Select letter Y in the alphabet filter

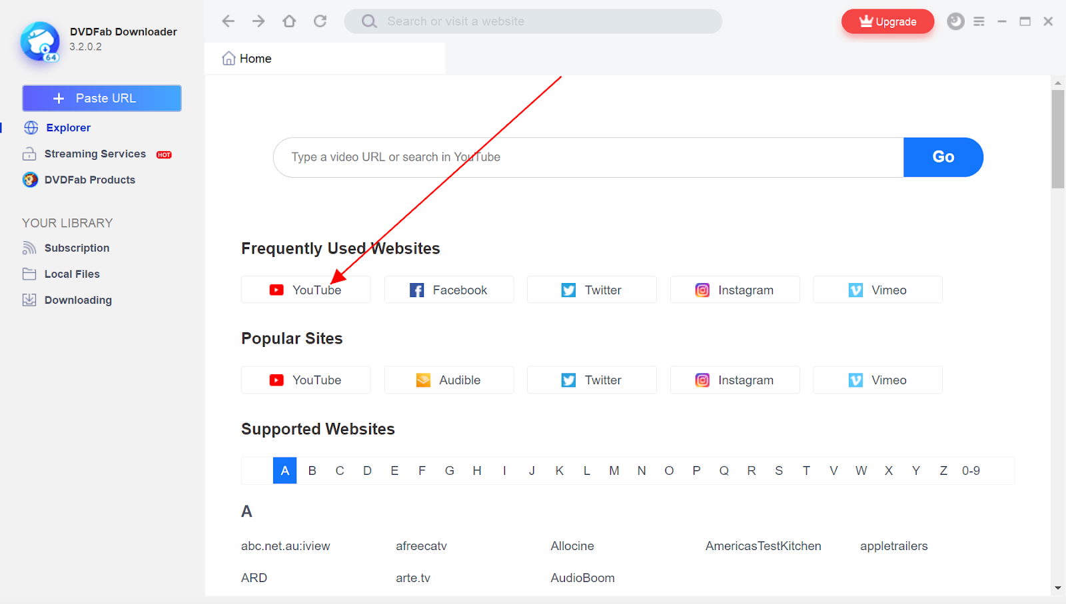(916, 471)
